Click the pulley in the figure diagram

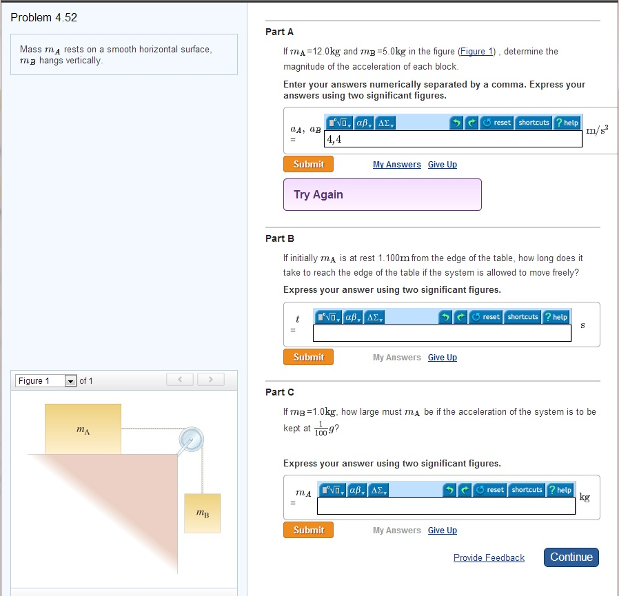(x=191, y=440)
